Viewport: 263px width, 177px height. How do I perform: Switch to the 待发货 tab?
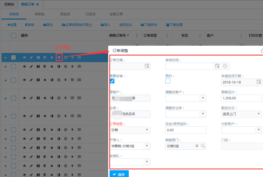click(65, 14)
